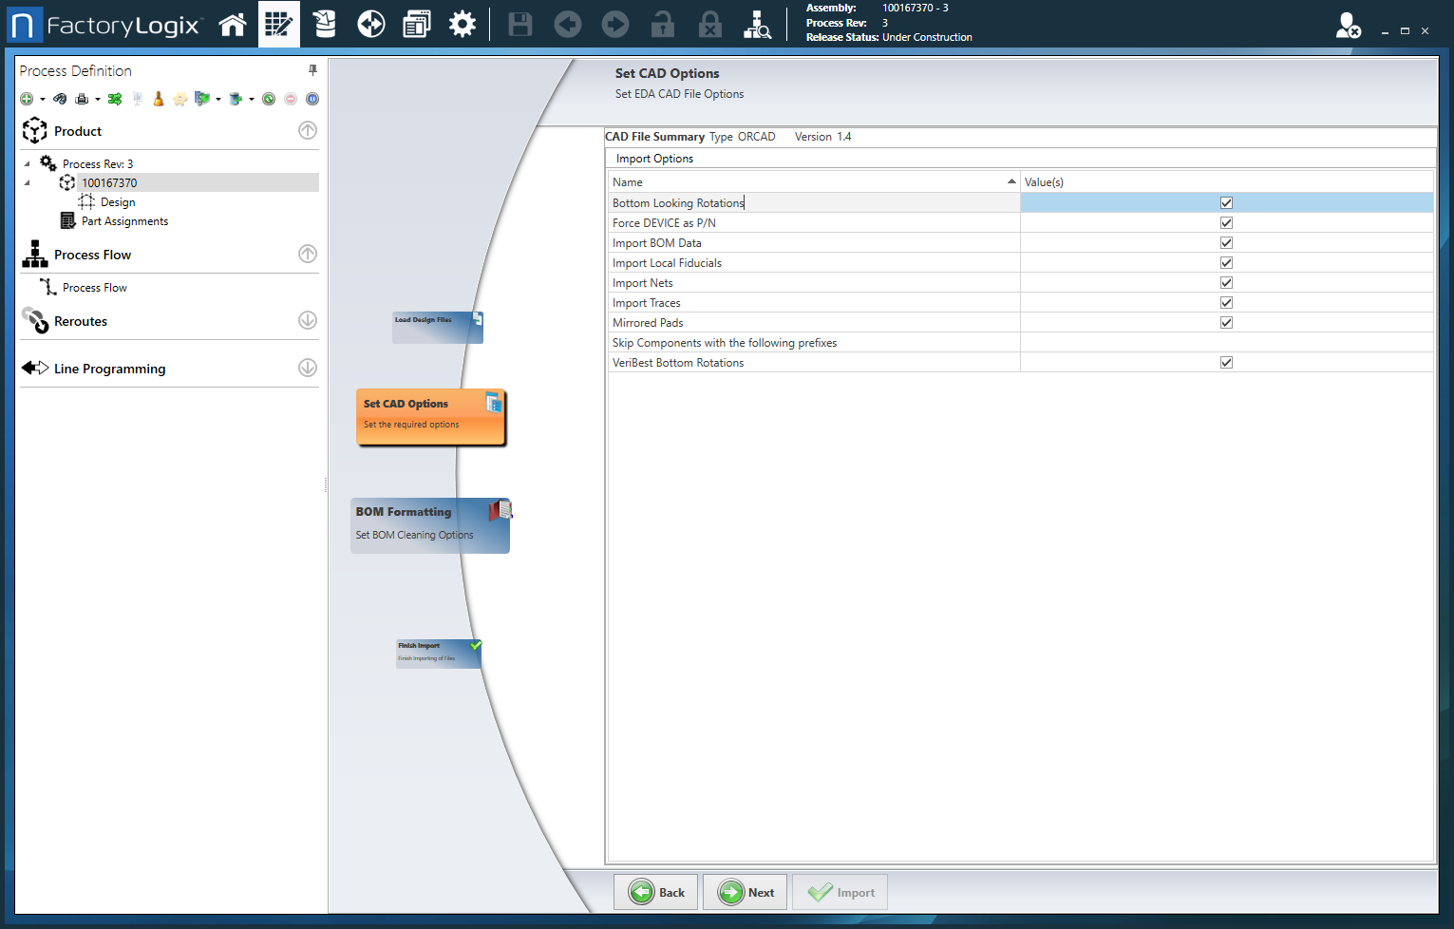Uncheck Force DEVICE as P/N option
The image size is (1454, 929).
point(1226,223)
